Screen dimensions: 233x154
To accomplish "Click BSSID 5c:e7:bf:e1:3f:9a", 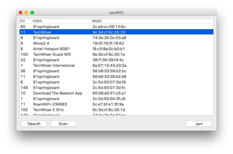I will click(x=108, y=104).
